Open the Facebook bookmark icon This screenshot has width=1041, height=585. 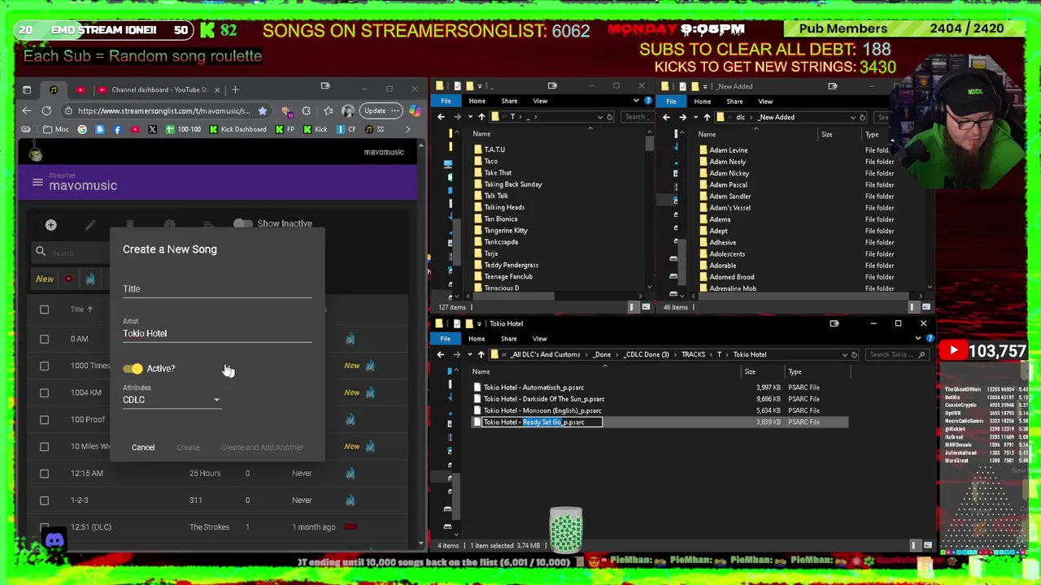[117, 129]
